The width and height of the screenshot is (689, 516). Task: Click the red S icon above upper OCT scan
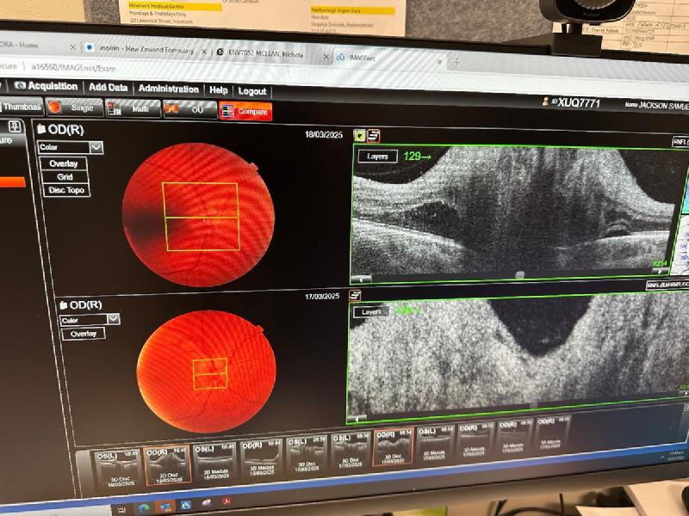(374, 135)
